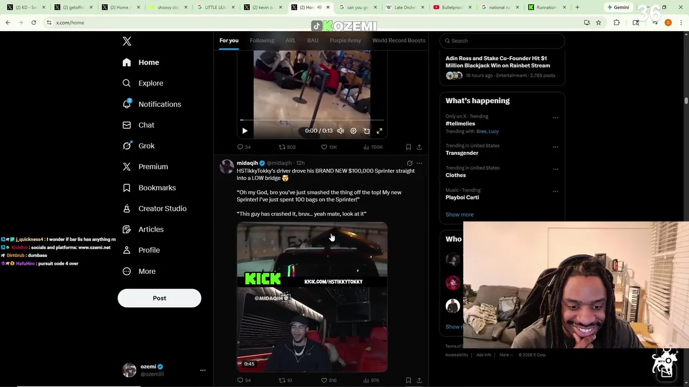Open midaqih profile name link

coord(247,163)
